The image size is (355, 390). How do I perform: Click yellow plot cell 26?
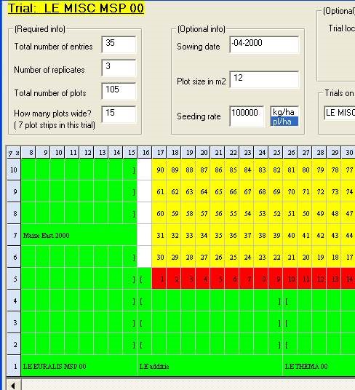click(218, 257)
